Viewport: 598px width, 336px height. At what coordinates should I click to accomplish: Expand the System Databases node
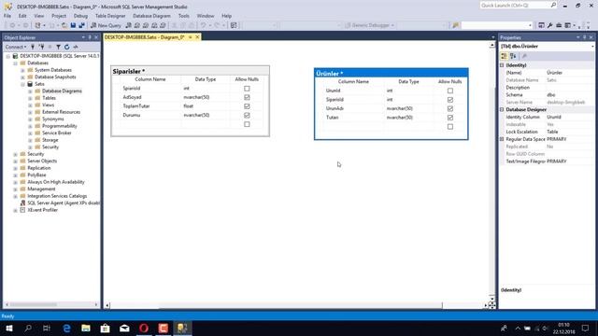(x=22, y=70)
